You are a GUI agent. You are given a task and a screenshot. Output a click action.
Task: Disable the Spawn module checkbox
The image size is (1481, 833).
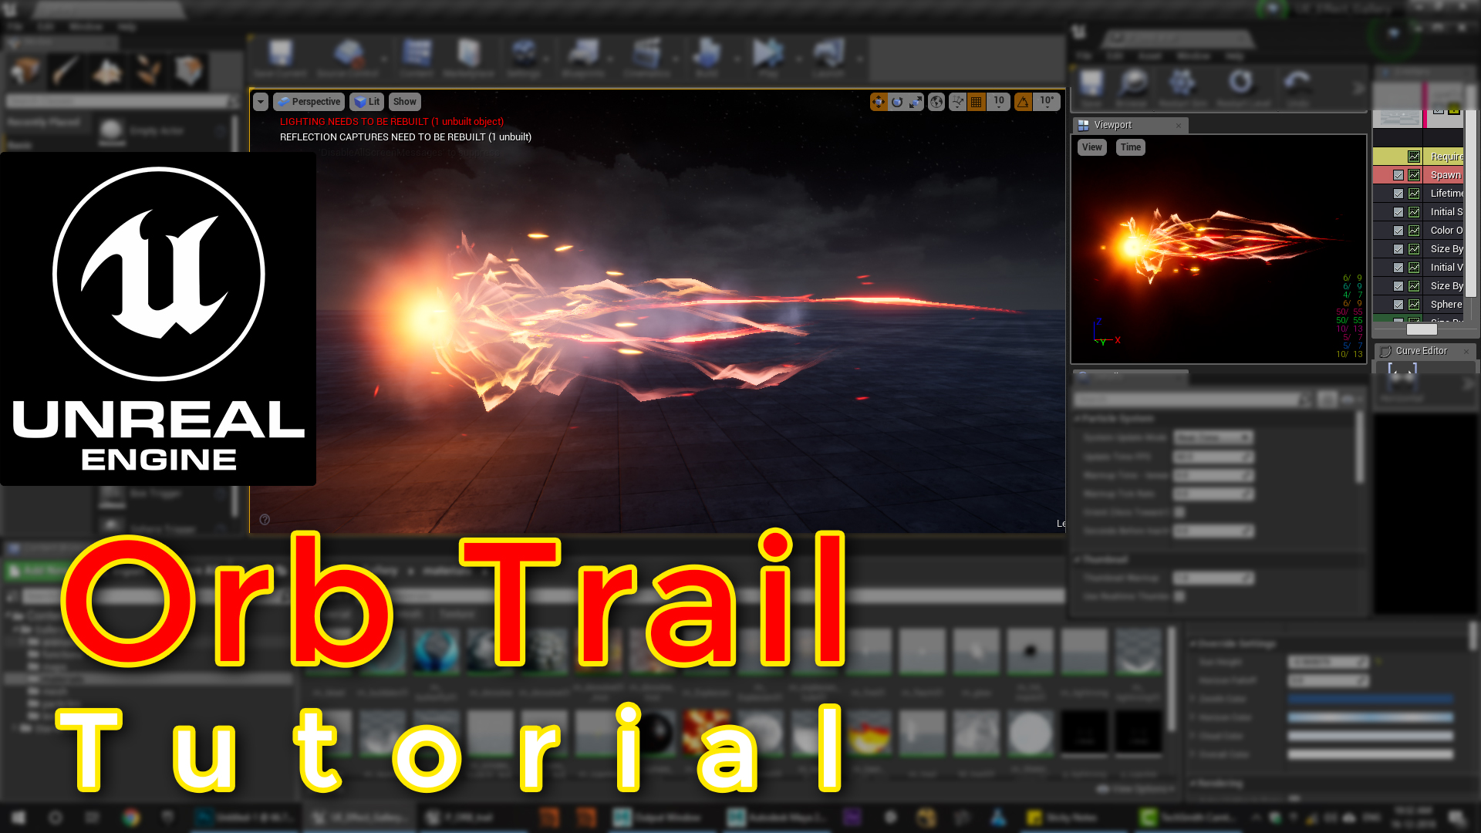(x=1398, y=175)
